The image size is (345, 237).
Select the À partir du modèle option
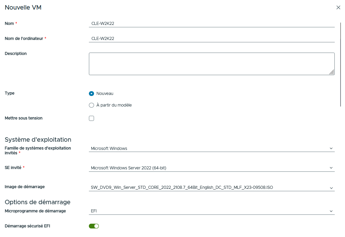(91, 105)
